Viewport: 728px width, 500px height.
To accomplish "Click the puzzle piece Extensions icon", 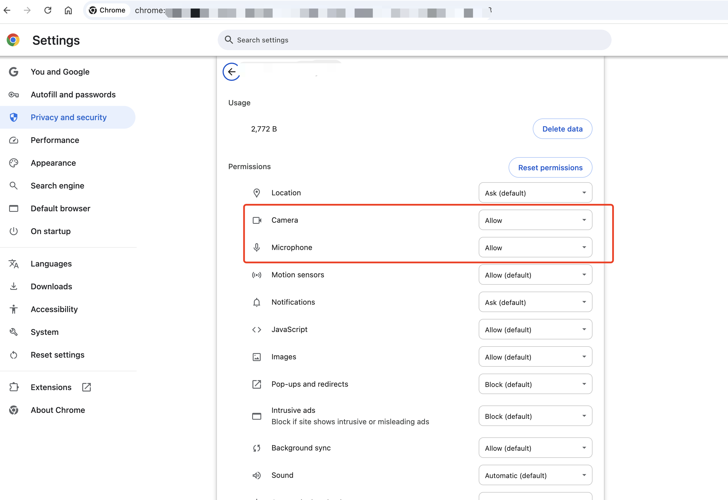I will click(13, 387).
